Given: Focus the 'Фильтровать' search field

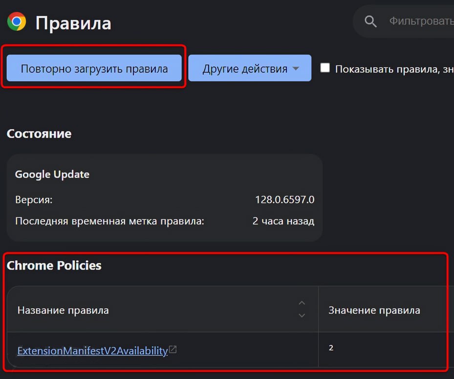Looking at the screenshot, I should point(420,22).
